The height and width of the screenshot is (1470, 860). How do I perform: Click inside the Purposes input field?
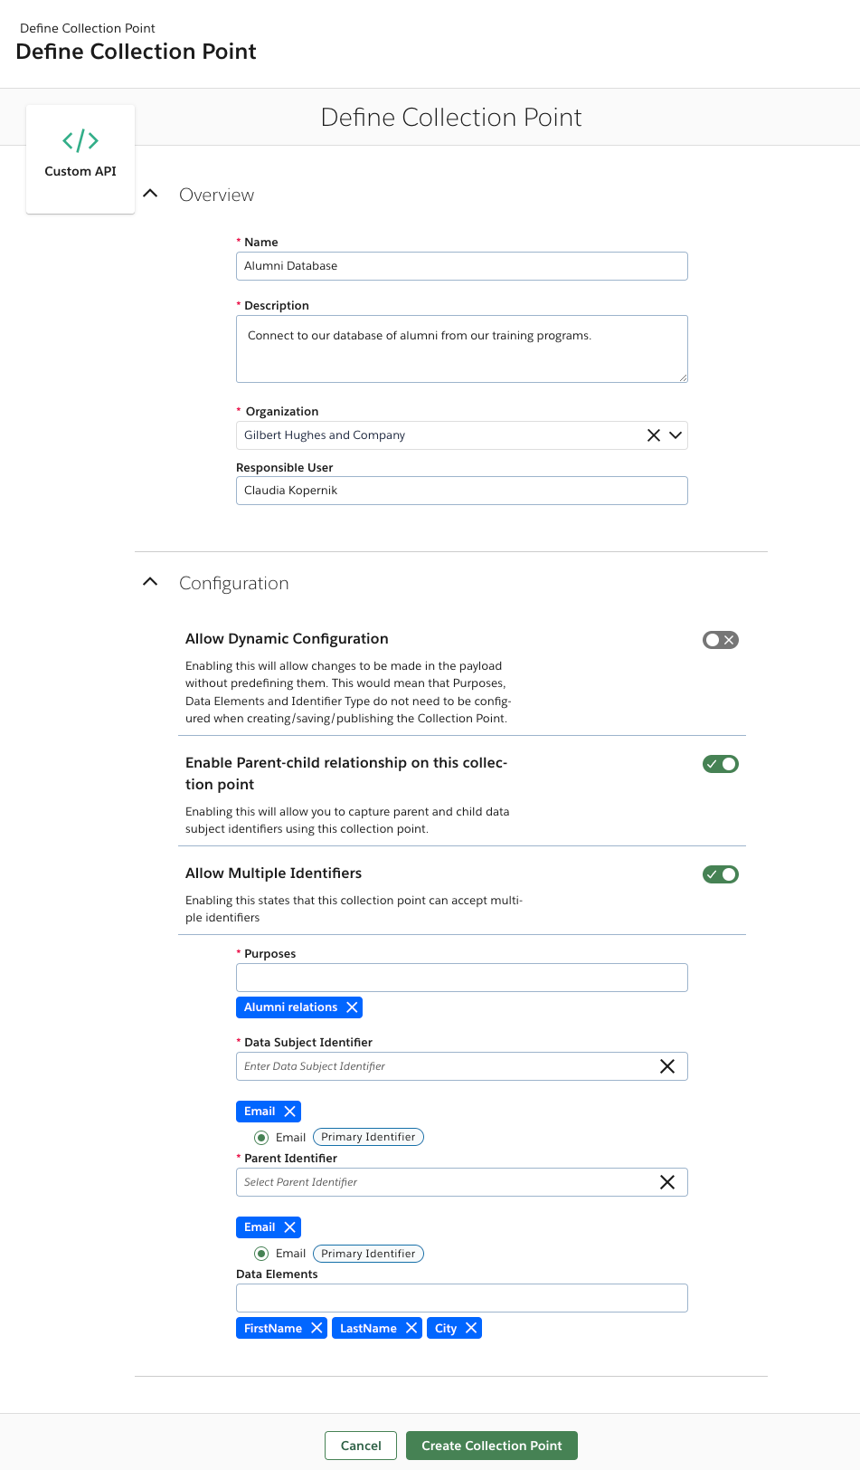pos(461,978)
